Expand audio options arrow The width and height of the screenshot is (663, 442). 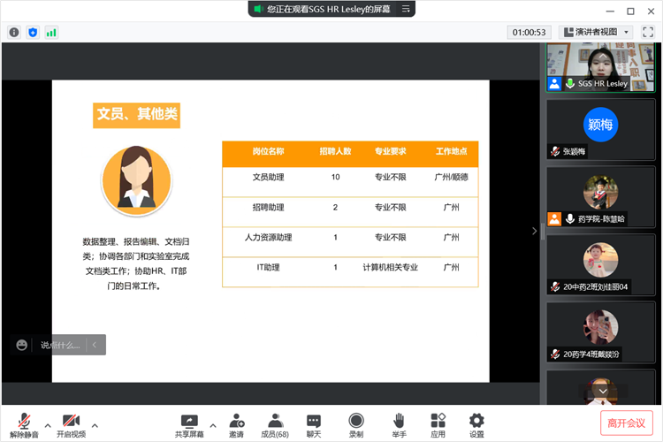(48, 425)
